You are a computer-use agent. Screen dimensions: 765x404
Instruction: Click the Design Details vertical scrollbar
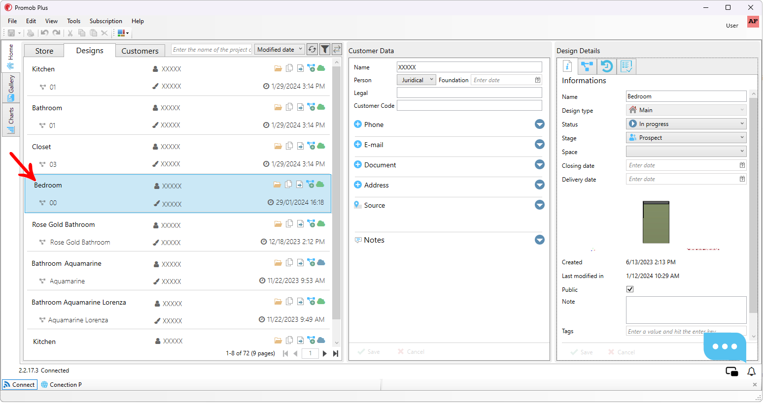tap(753, 205)
